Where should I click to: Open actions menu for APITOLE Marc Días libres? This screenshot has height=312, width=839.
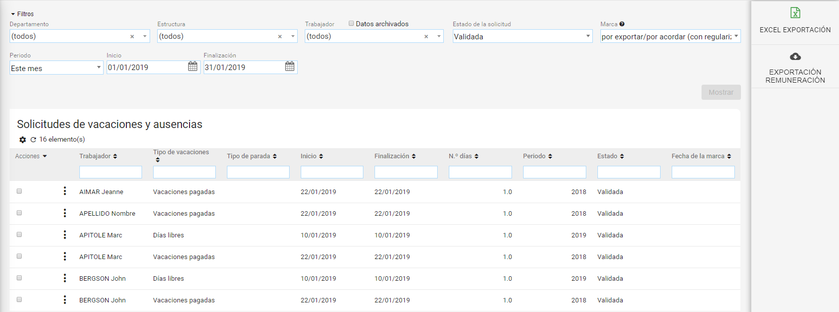(65, 234)
